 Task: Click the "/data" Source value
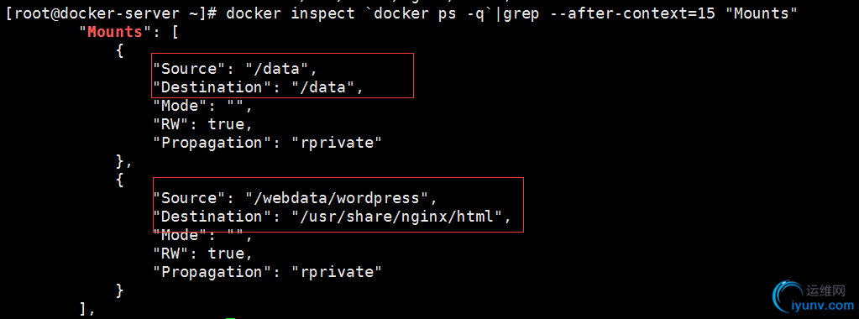[281, 69]
